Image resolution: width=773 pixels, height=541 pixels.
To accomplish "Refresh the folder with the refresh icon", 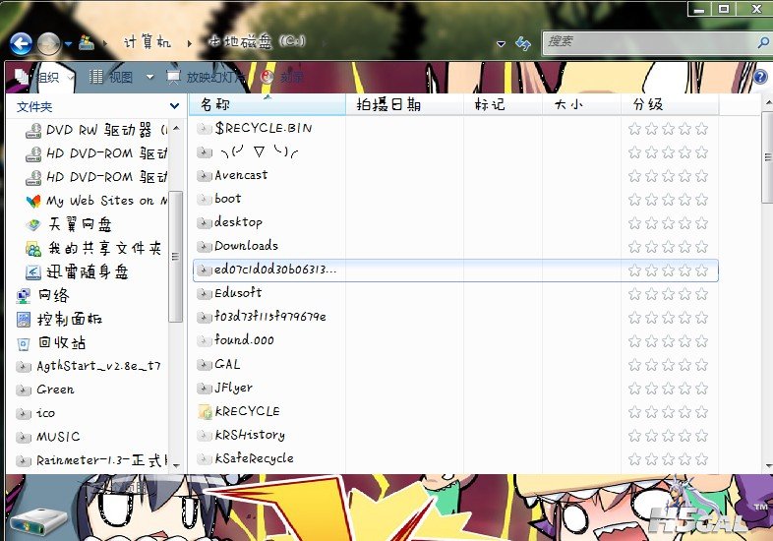I will tap(523, 43).
